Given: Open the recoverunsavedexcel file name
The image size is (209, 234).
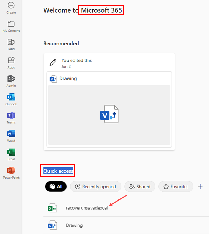Looking at the screenshot, I should pos(87,208).
